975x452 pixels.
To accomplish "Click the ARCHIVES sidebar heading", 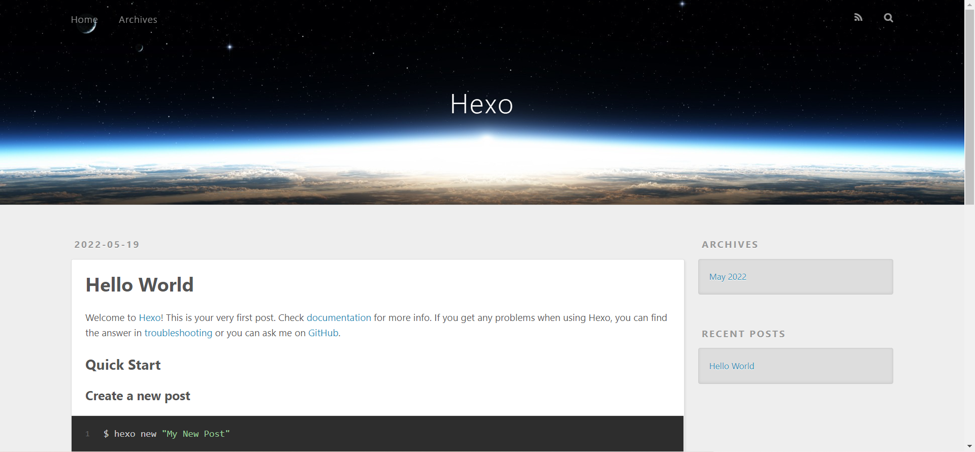I will 730,244.
